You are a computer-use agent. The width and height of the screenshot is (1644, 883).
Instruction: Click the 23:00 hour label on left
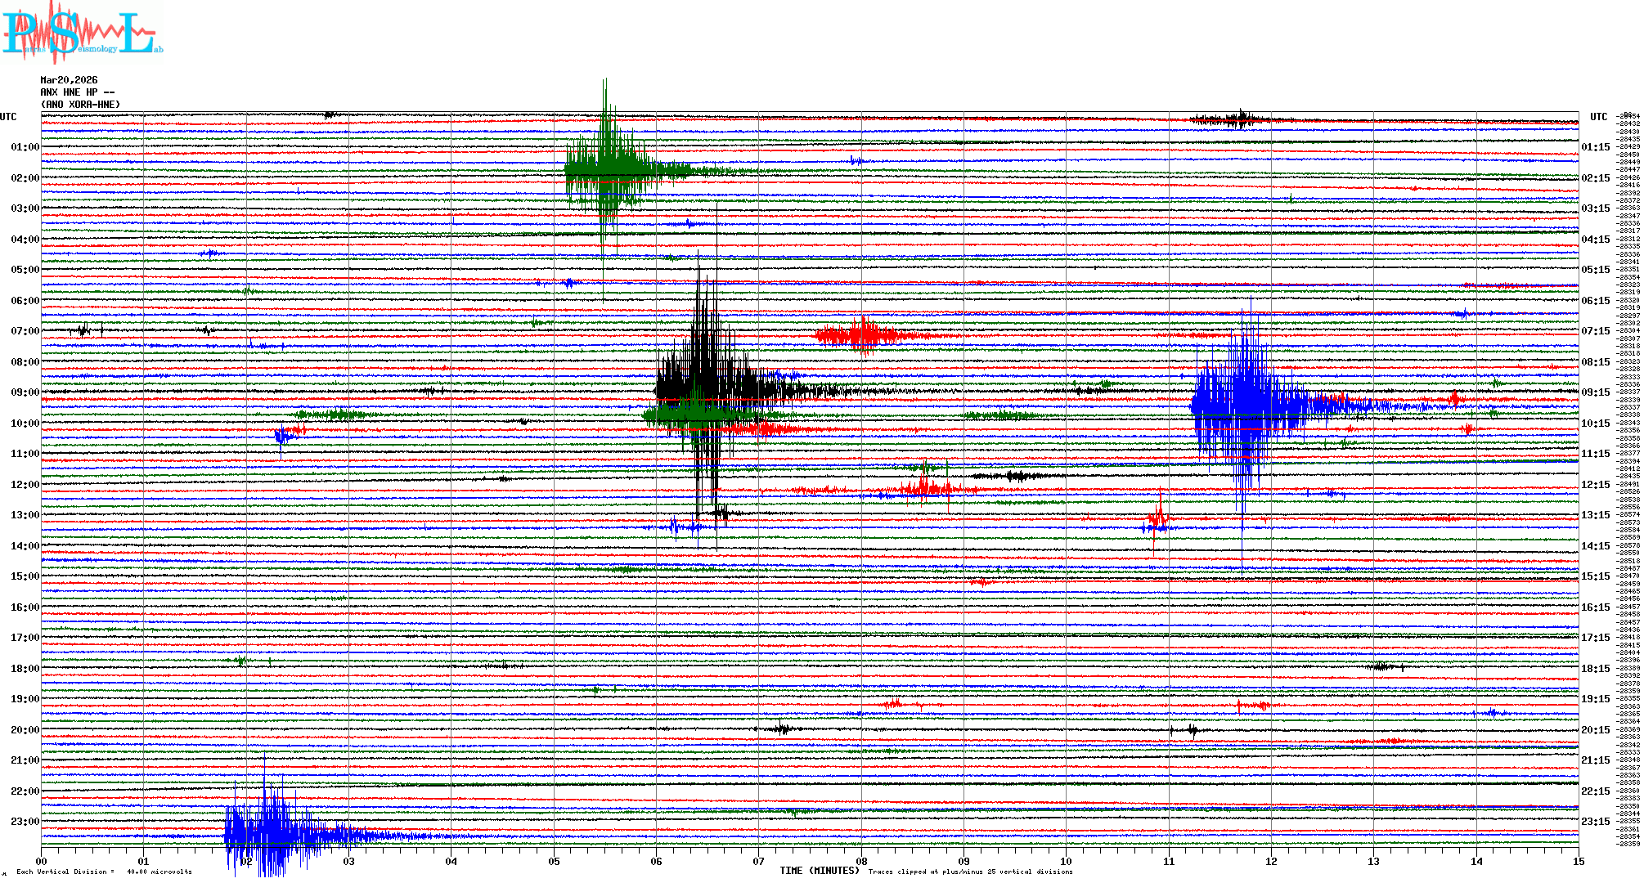click(x=25, y=822)
